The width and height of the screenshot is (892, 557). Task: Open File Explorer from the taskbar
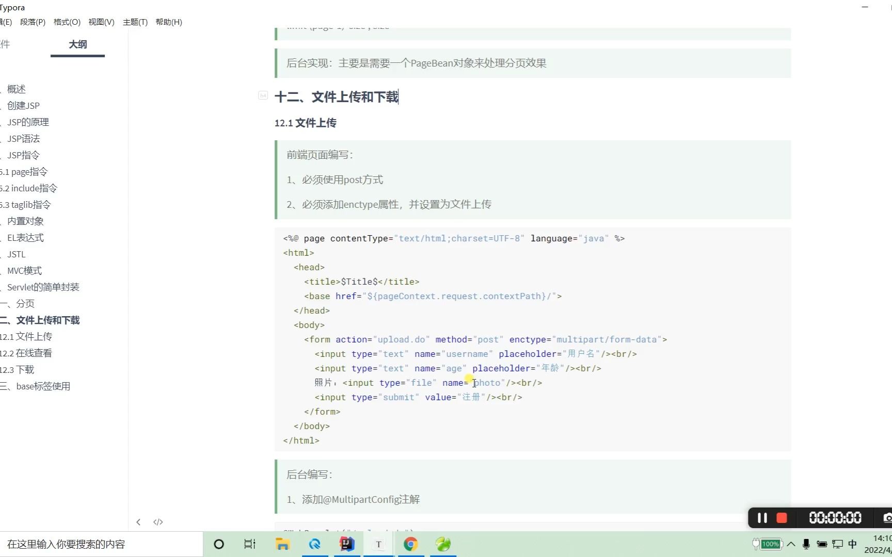(282, 544)
